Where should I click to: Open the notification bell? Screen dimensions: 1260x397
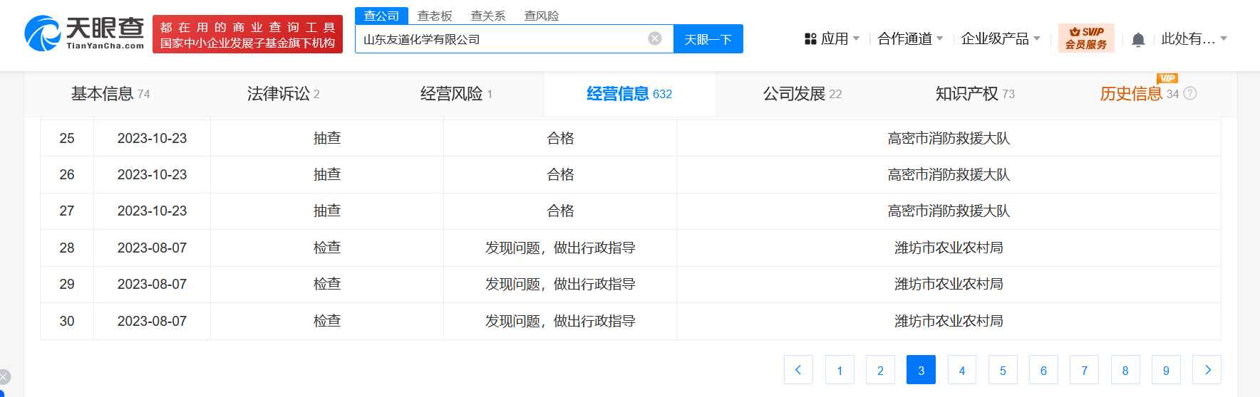(1138, 40)
